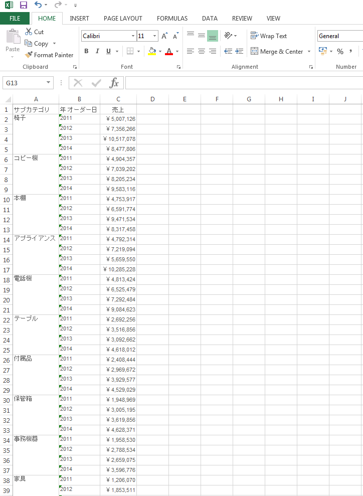Toggle Bold formatting
This screenshot has height=496, width=363.
86,51
